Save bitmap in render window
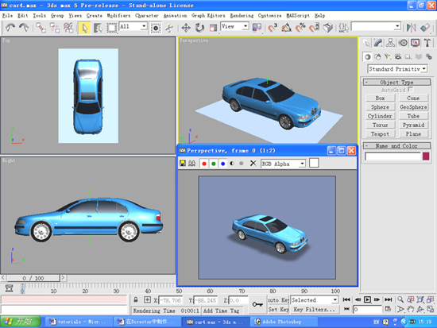 183,164
